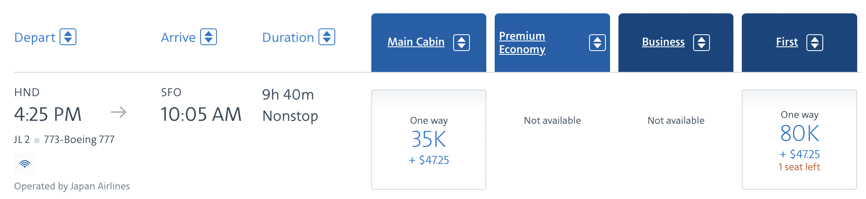Viewport: 866px width, 199px height.
Task: Click the Arrive column header label
Action: click(178, 38)
